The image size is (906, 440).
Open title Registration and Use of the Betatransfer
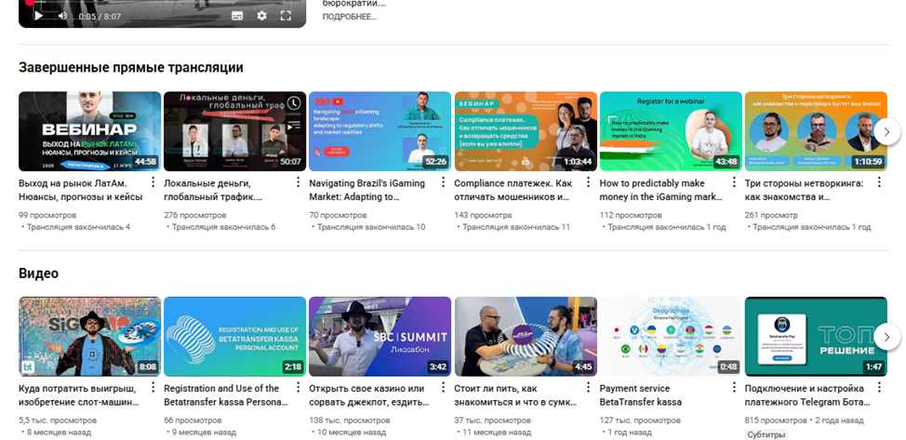[x=226, y=395]
